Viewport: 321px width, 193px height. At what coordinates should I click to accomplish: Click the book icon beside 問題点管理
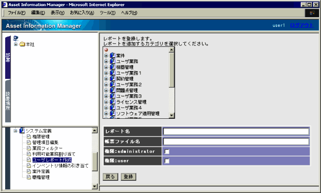(112, 90)
